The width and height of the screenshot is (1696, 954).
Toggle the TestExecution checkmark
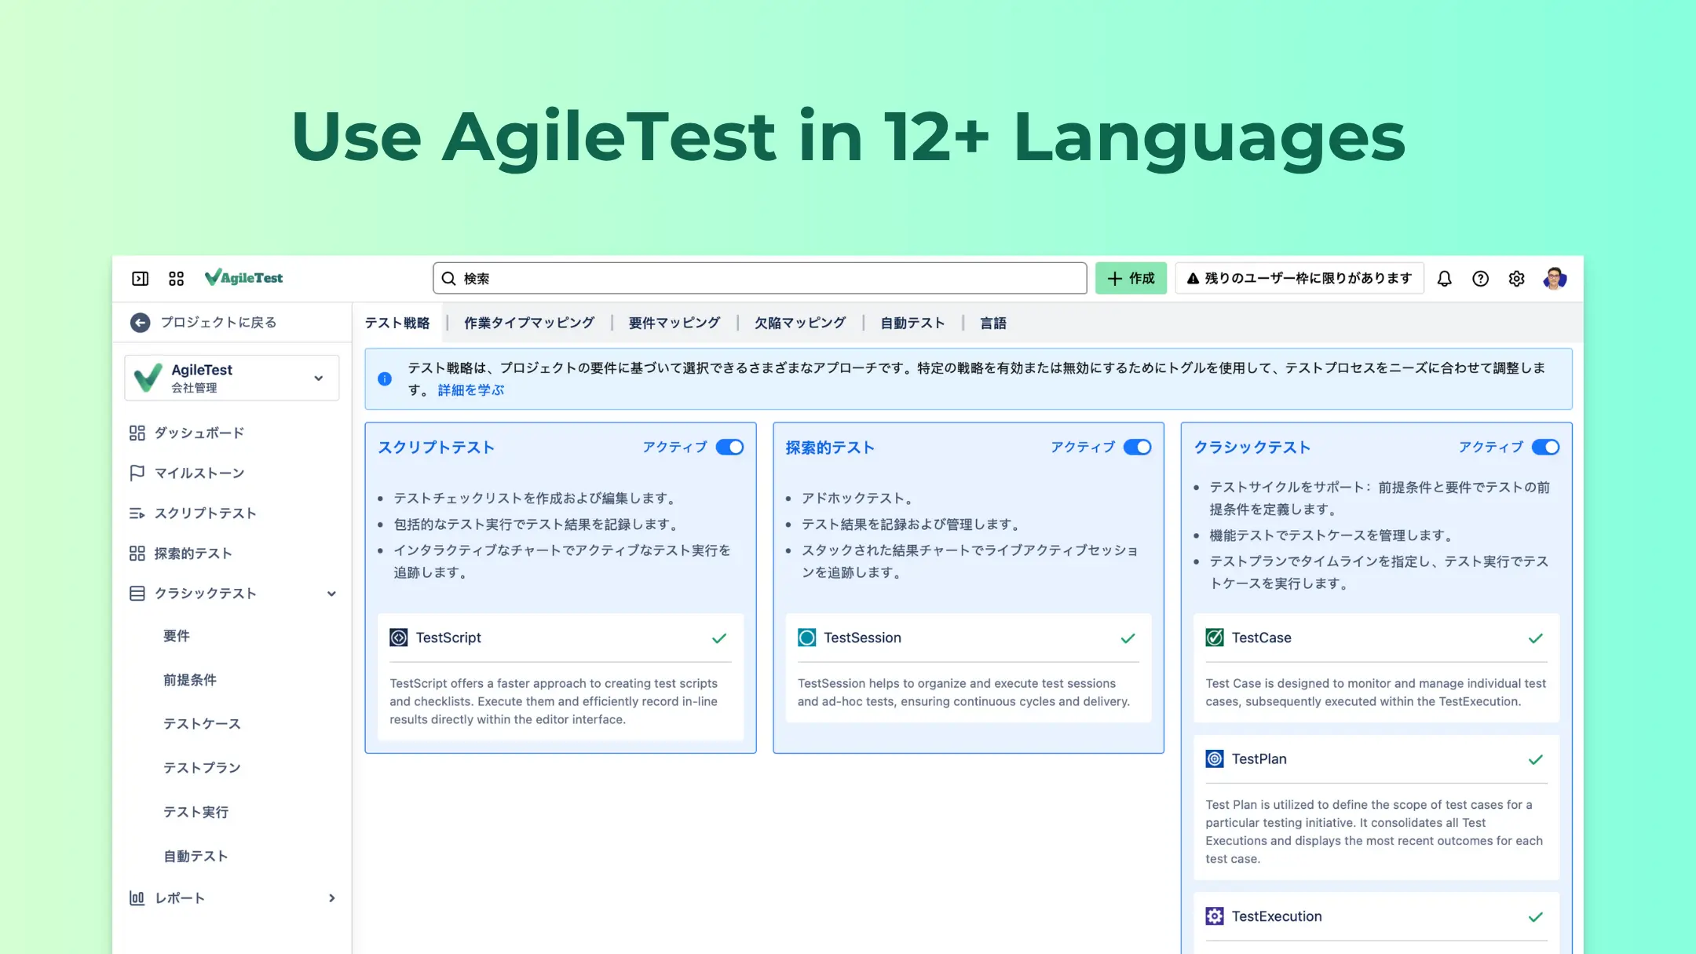tap(1536, 917)
